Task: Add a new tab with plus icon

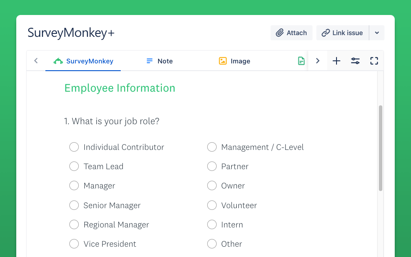Action: pyautogui.click(x=337, y=61)
